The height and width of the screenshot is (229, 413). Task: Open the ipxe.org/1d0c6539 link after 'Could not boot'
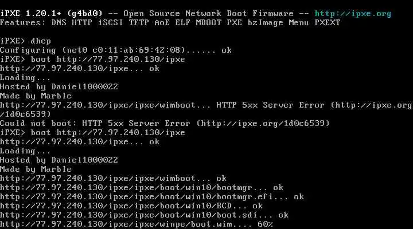263,123
